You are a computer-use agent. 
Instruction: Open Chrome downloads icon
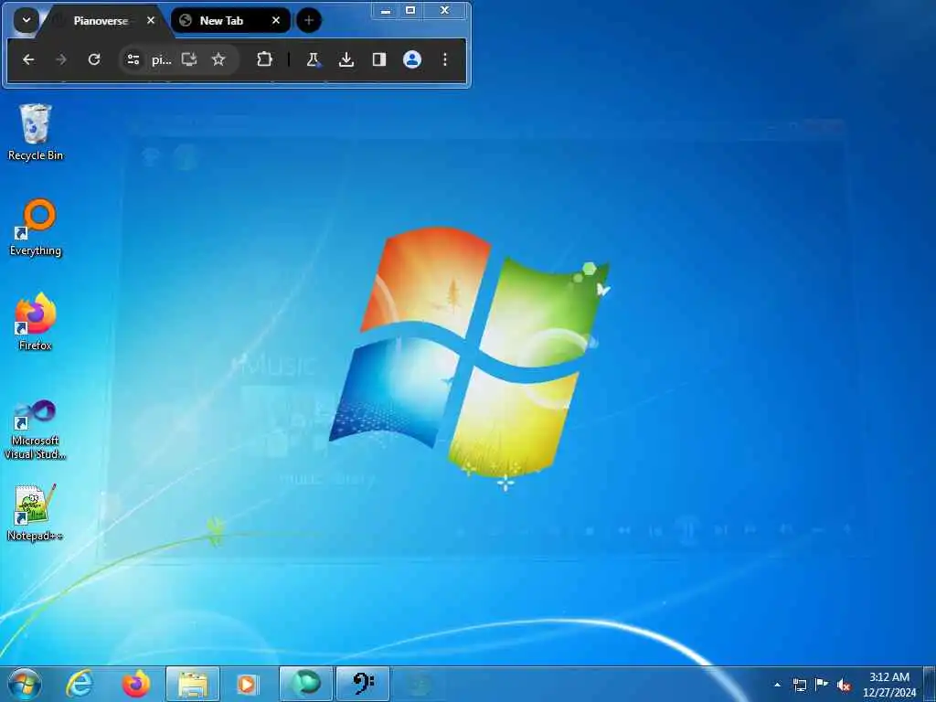tap(346, 59)
